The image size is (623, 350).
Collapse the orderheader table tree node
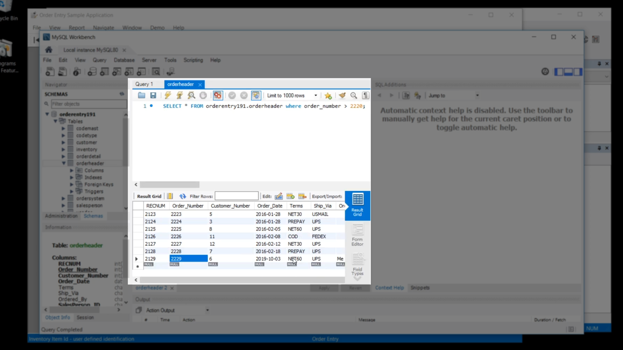[x=64, y=163]
